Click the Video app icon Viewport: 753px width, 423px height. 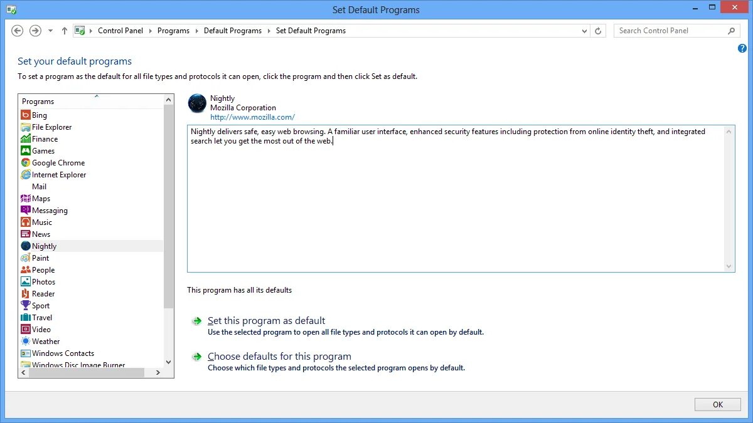(26, 330)
